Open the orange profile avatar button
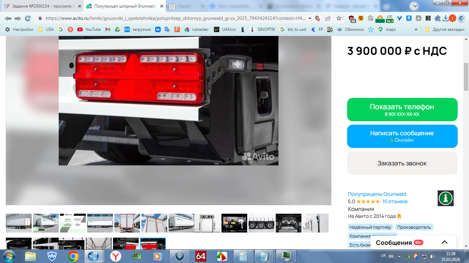The image size is (469, 263). click(x=453, y=18)
